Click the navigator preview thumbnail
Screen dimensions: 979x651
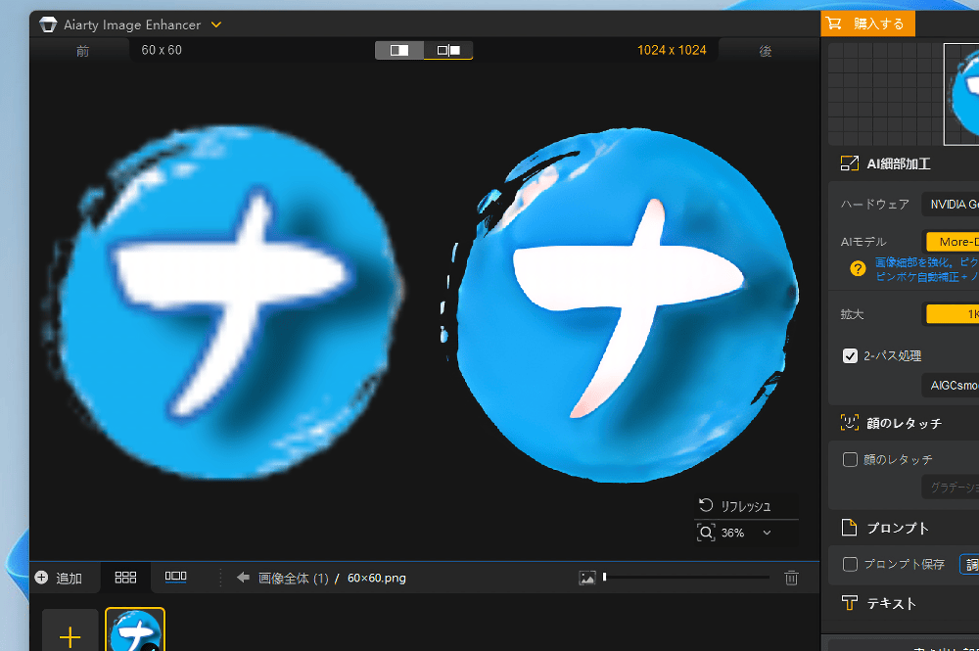pyautogui.click(x=961, y=94)
